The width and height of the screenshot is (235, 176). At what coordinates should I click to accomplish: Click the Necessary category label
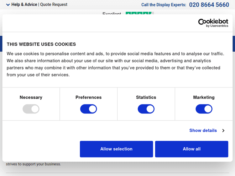tap(31, 98)
